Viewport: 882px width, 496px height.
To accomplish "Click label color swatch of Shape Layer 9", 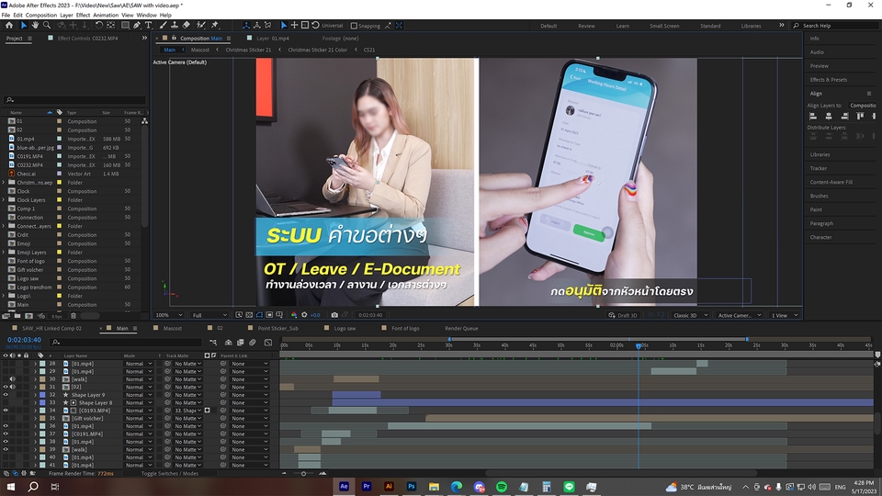I will [x=43, y=395].
